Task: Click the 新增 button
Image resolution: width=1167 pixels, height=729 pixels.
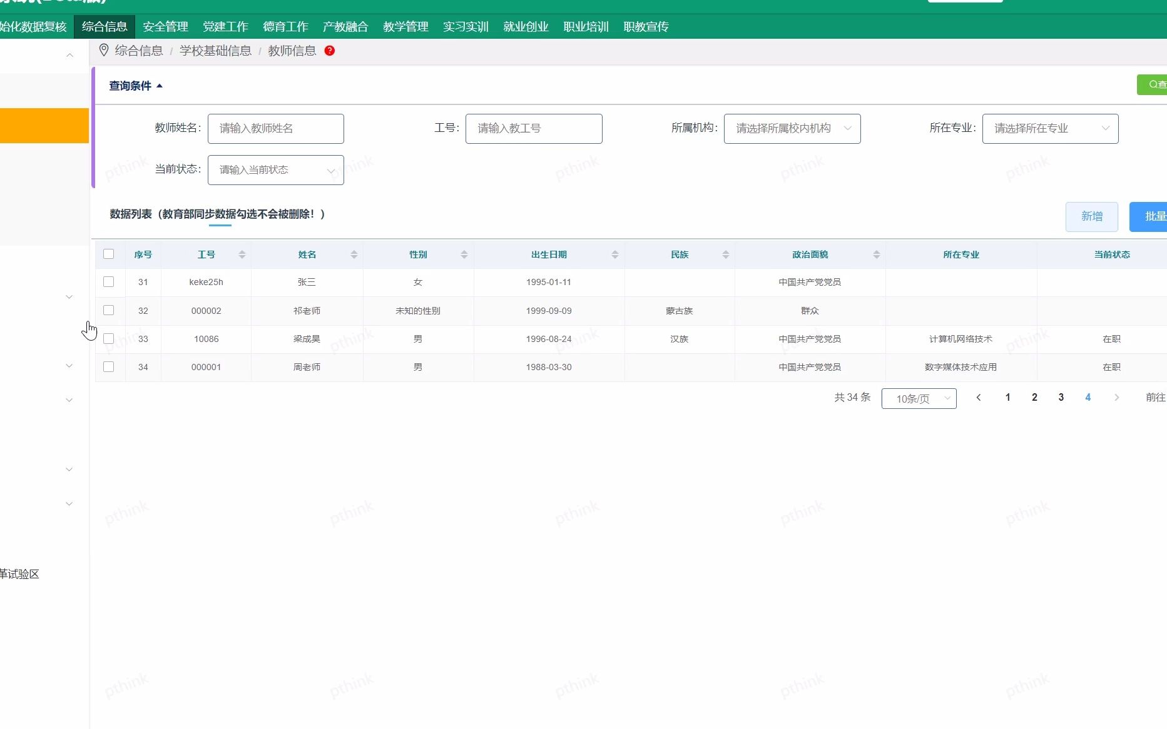Action: (1092, 216)
